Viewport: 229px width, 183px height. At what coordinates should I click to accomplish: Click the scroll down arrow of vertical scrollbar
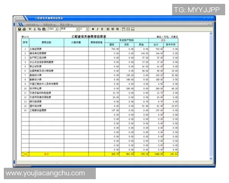211,158
